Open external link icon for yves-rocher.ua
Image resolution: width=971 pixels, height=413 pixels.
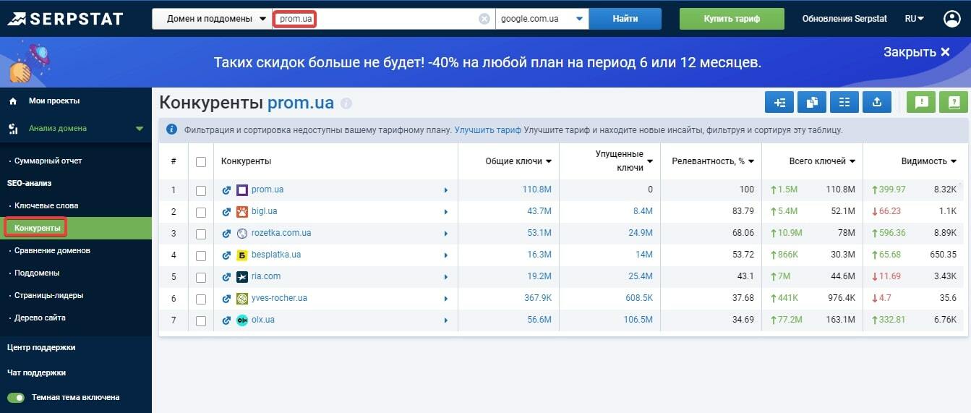coord(226,299)
